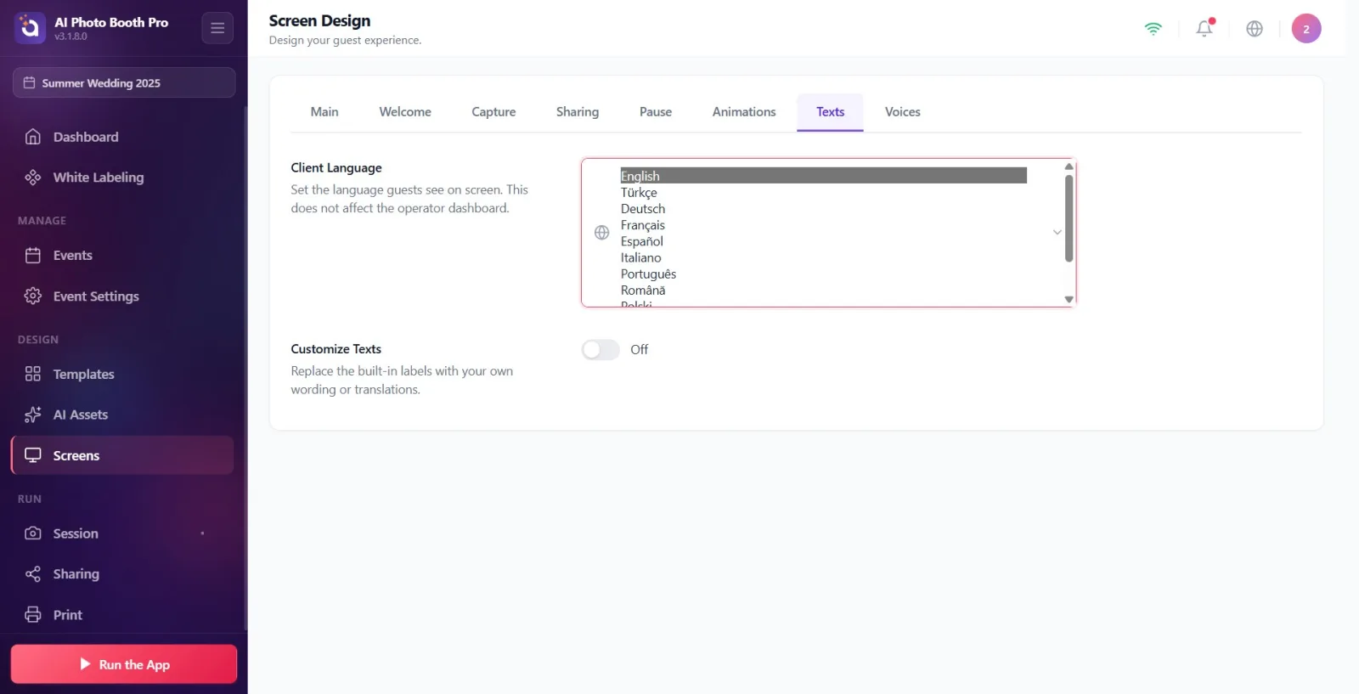Open the Events page in sidebar
Image resolution: width=1359 pixels, height=694 pixels.
click(x=123, y=256)
